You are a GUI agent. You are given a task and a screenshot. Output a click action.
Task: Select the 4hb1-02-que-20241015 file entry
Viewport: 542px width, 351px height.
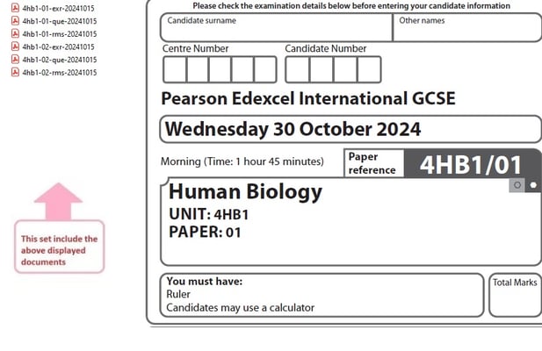(x=60, y=60)
